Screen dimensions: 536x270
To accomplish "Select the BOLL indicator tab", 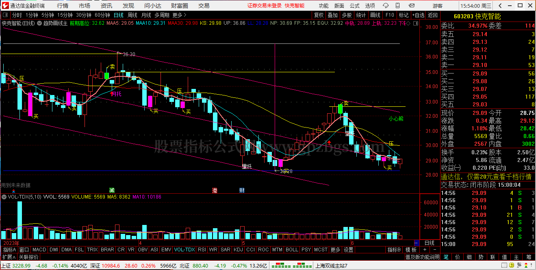I will point(292,250).
